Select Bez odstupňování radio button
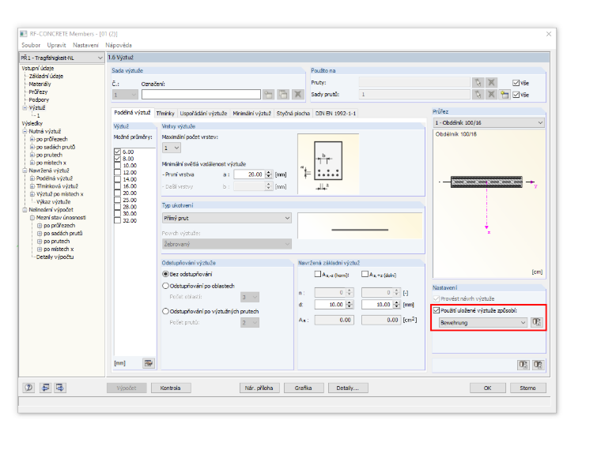 (165, 274)
